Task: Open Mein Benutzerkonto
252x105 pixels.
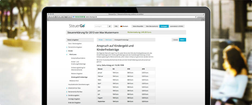Action: (152, 26)
